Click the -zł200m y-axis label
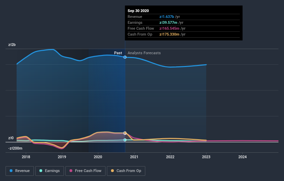The height and width of the screenshot is (181, 284). tap(15, 148)
